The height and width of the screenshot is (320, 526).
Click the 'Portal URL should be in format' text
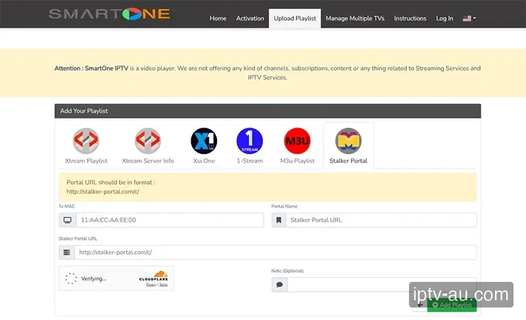(x=110, y=183)
